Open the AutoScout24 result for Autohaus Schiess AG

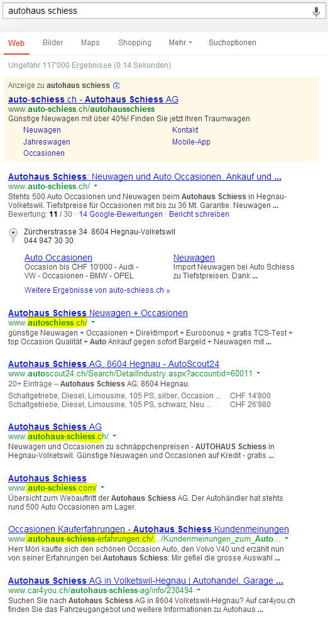click(113, 364)
